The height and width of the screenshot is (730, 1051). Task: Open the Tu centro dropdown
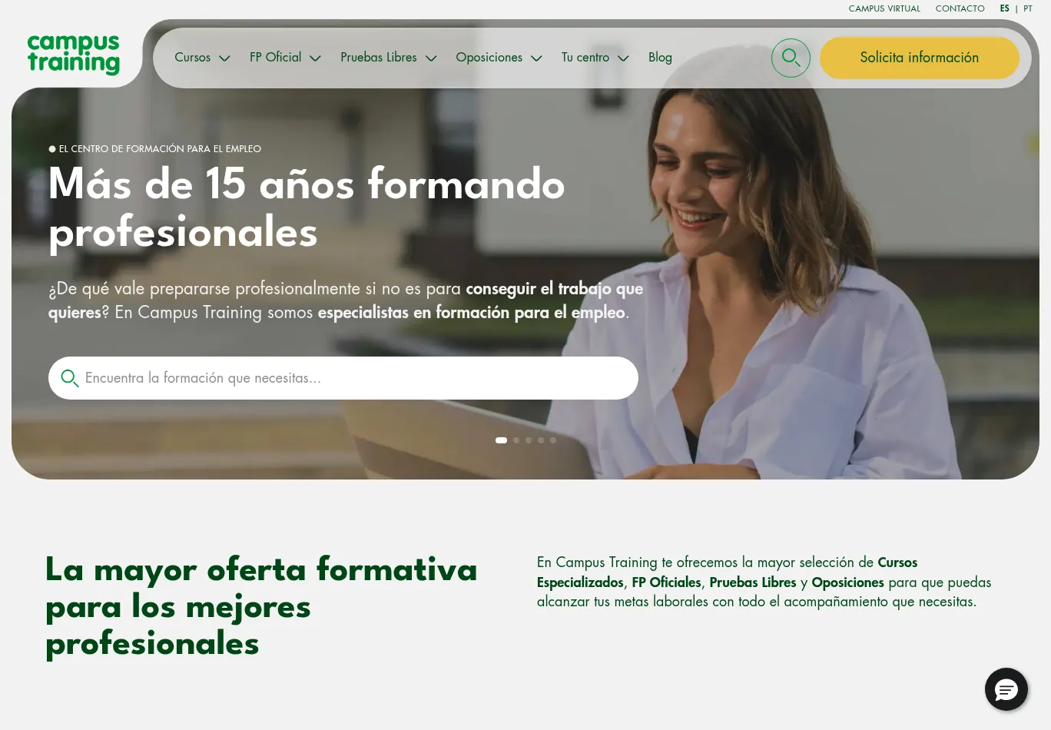595,58
